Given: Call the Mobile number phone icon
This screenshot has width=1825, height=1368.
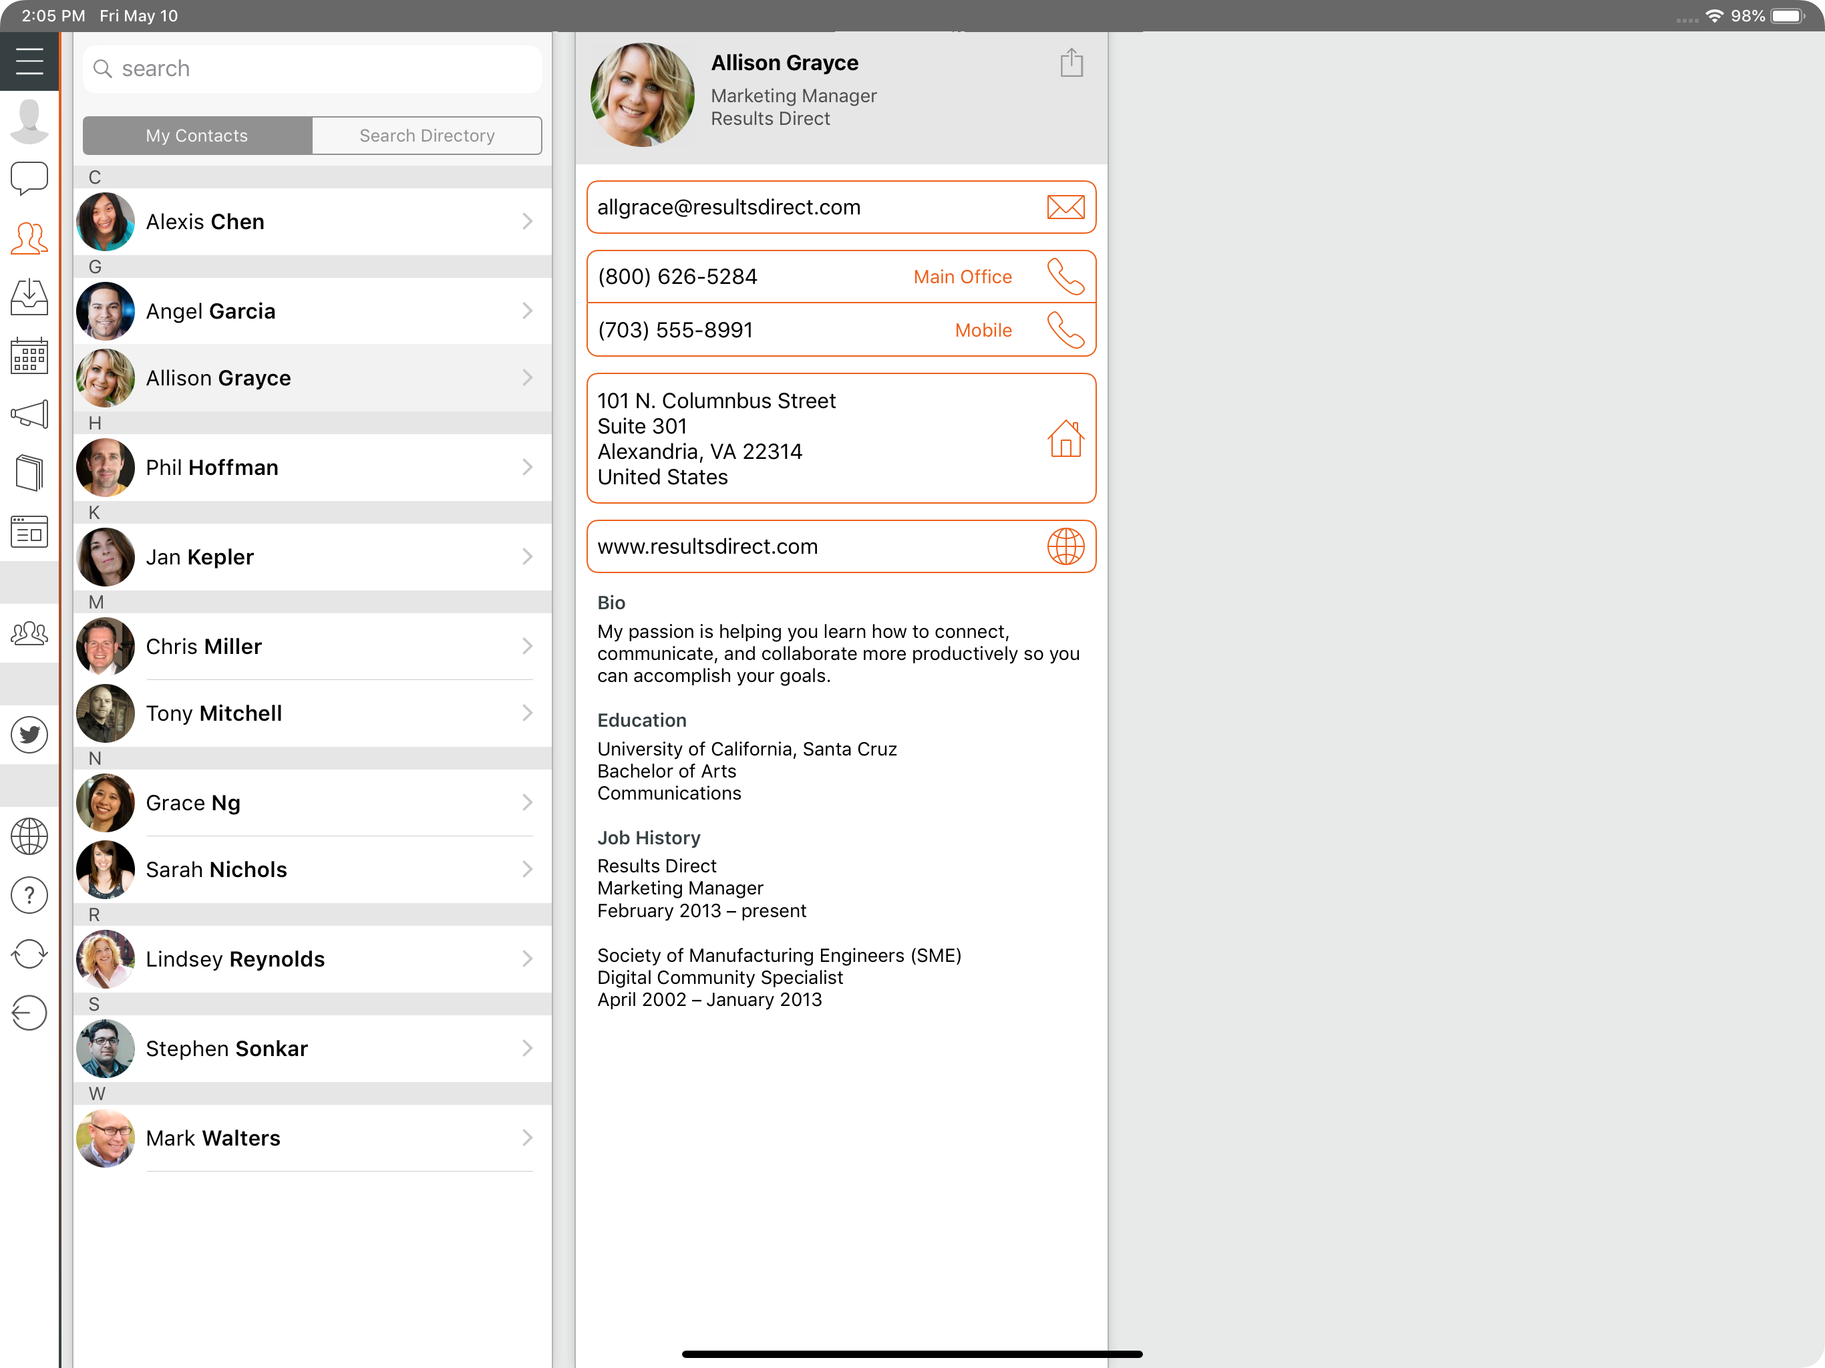Looking at the screenshot, I should click(1065, 330).
